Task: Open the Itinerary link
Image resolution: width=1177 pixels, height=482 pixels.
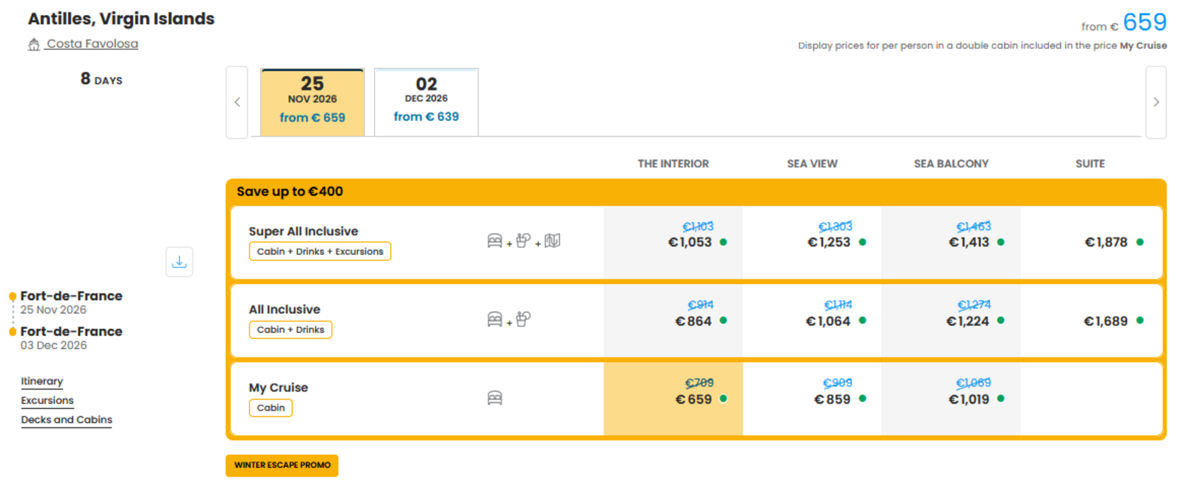Action: [x=42, y=381]
